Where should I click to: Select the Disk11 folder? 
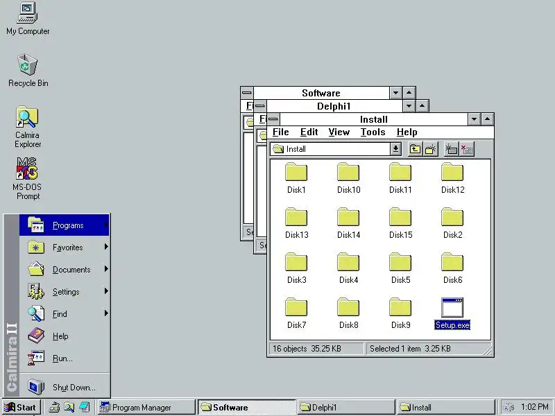coord(400,178)
